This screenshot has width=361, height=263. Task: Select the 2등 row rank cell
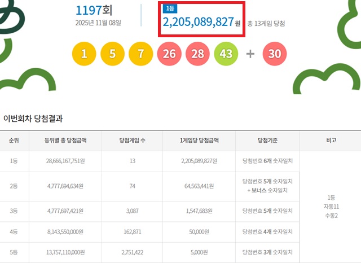pyautogui.click(x=14, y=186)
